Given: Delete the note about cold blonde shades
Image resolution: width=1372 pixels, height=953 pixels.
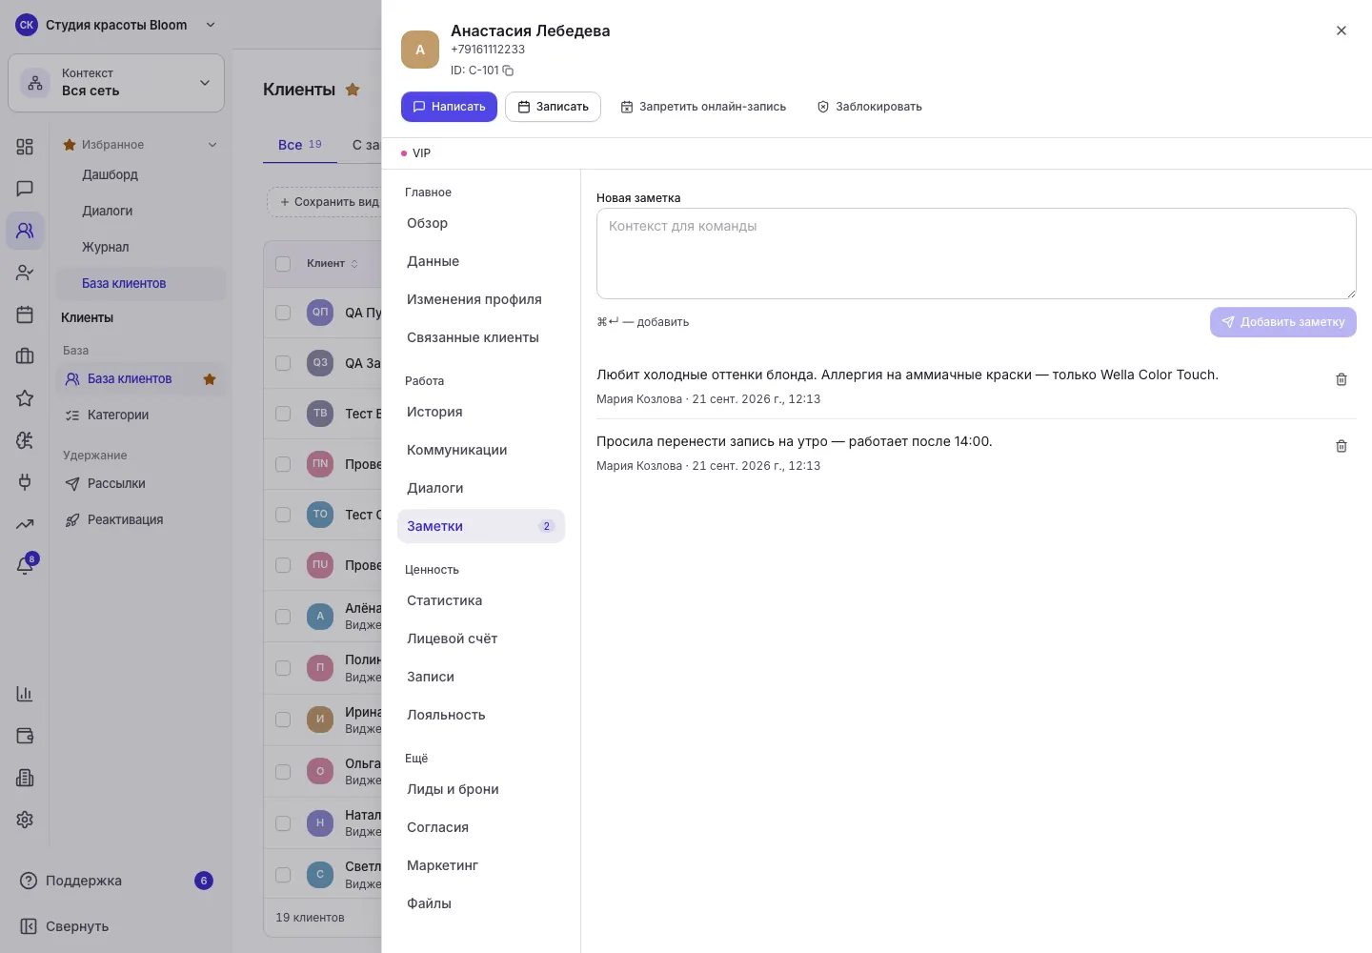Looking at the screenshot, I should [x=1341, y=379].
